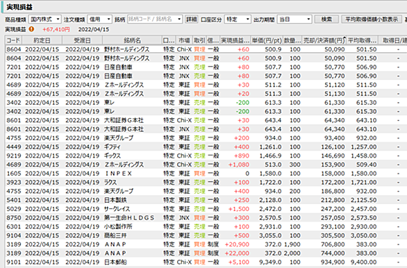Select the 第一生命HLDGS row
The image size is (407, 268).
(206, 218)
